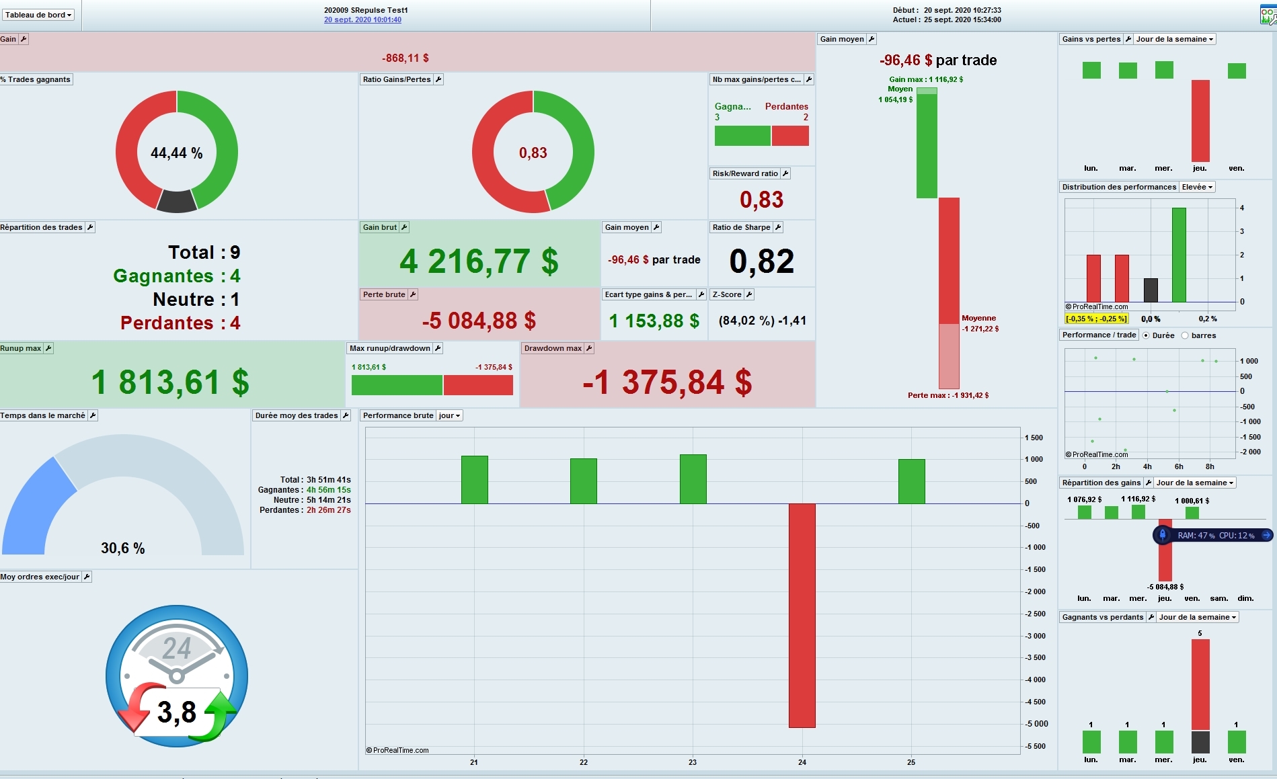This screenshot has width=1277, height=779.
Task: Click the 44,44 % donut chart
Action: [177, 152]
